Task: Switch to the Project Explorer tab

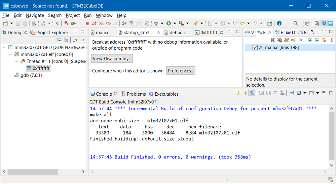Action: tap(49, 33)
